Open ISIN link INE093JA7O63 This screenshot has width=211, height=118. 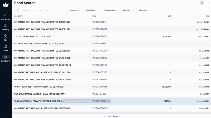pyautogui.click(x=100, y=58)
